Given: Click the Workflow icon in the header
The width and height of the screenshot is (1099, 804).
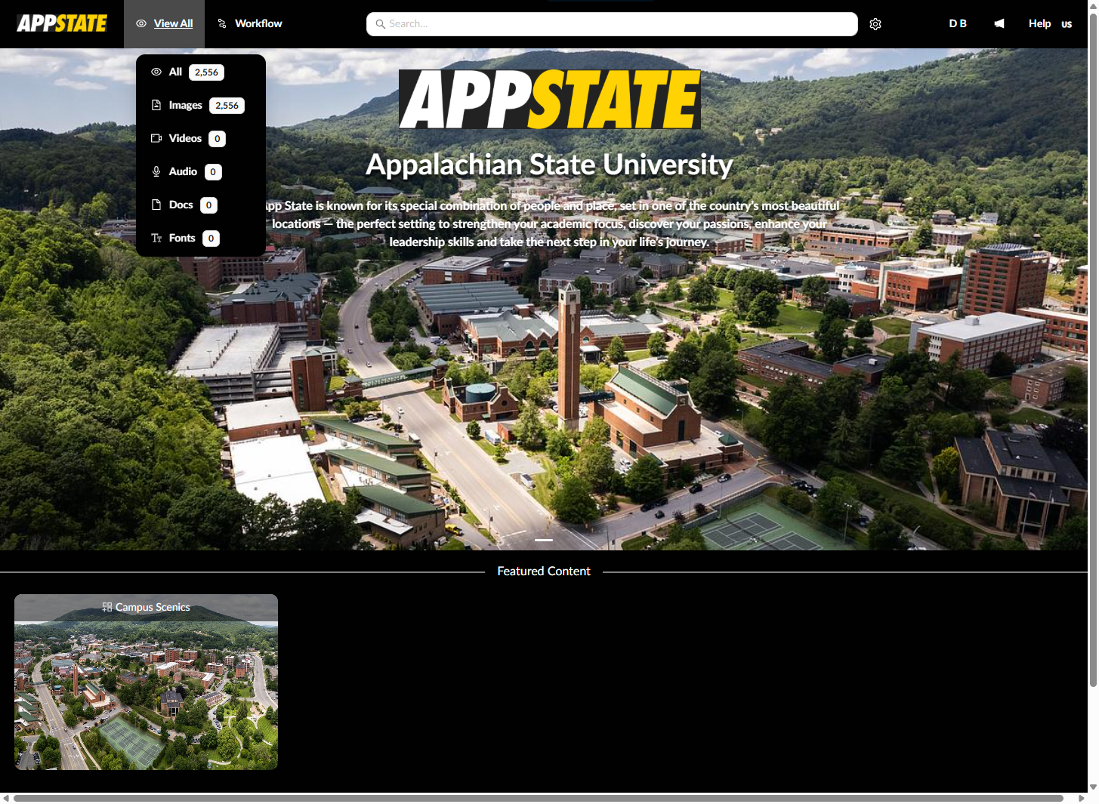Looking at the screenshot, I should [222, 23].
